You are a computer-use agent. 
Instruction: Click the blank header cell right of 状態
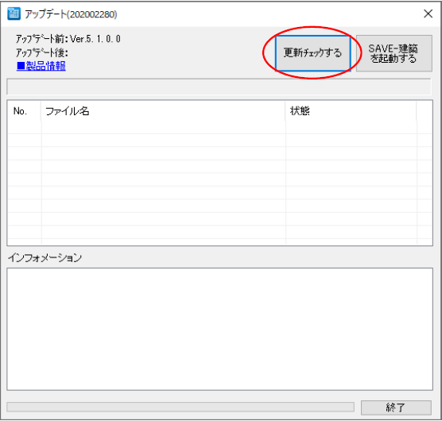pyautogui.click(x=425, y=111)
